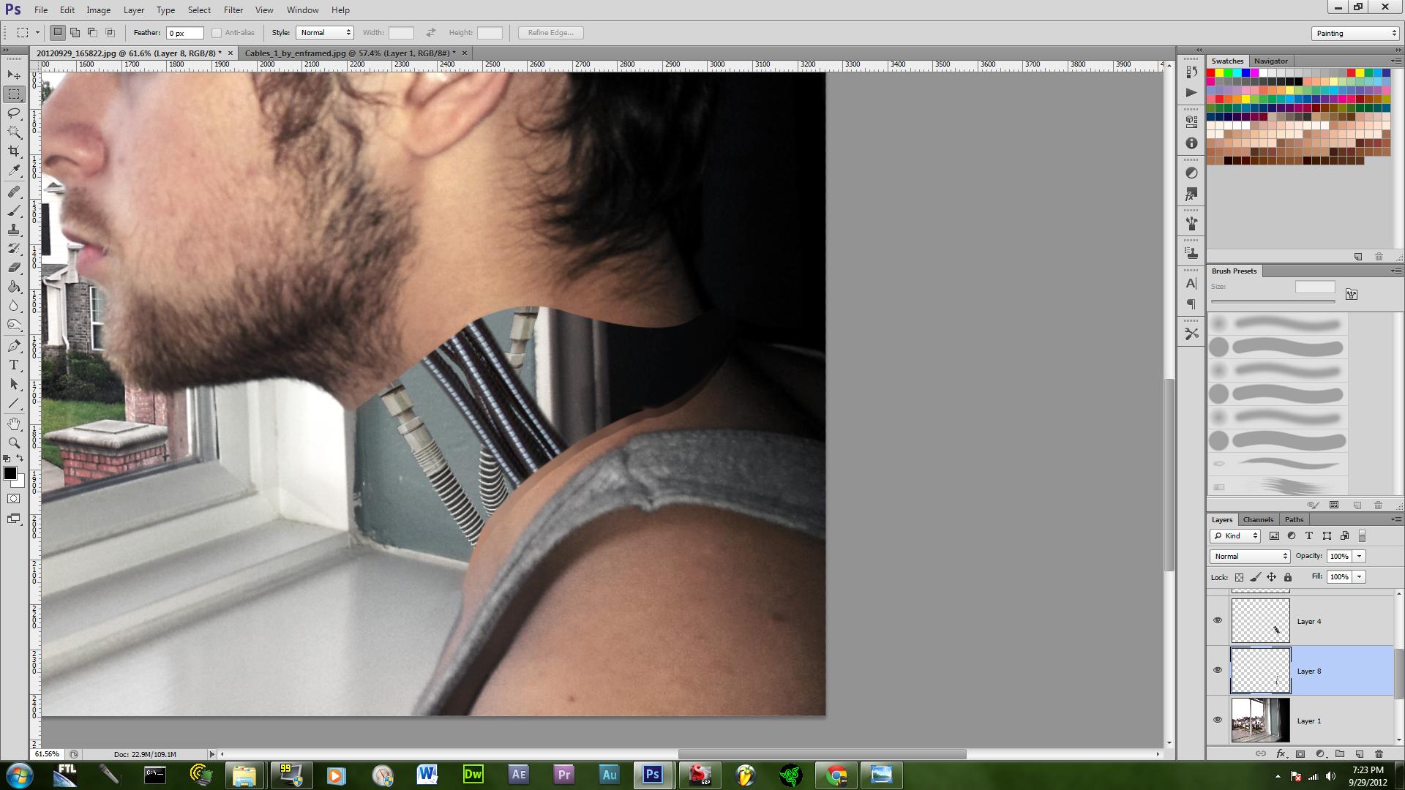Select the Path Selection tool
The height and width of the screenshot is (790, 1405).
(14, 384)
